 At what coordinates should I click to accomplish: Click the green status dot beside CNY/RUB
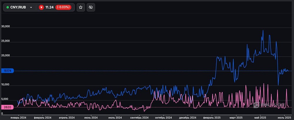(x=8, y=7)
